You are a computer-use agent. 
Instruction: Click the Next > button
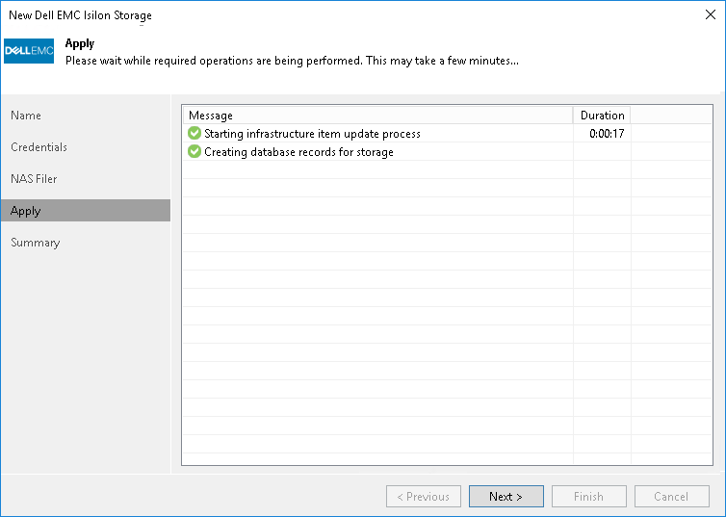pyautogui.click(x=506, y=497)
